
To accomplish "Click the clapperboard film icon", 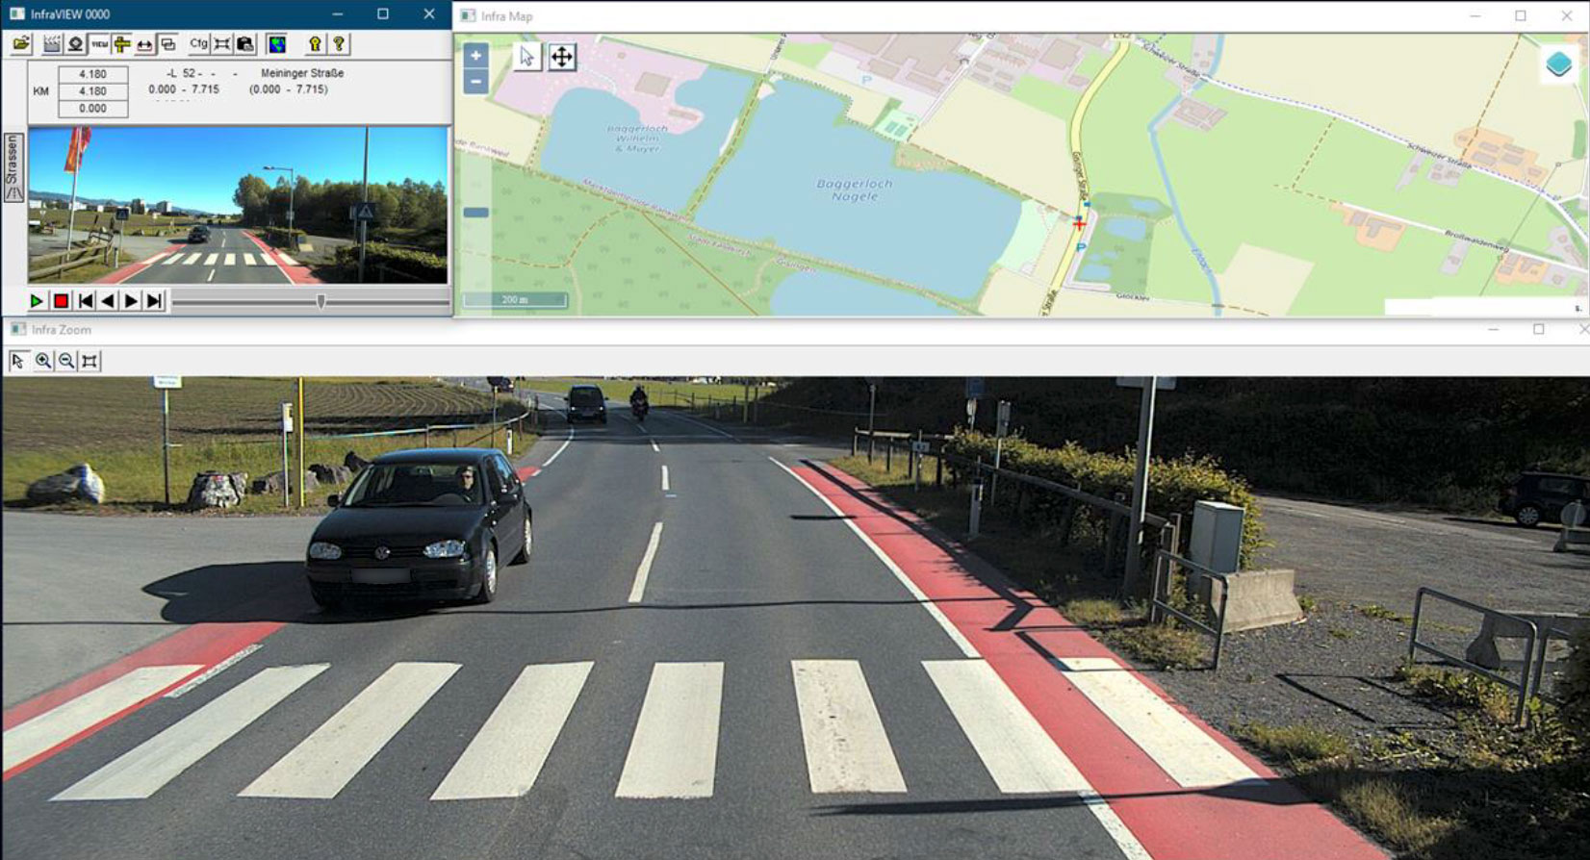I will pyautogui.click(x=51, y=44).
